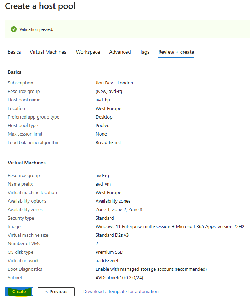Click the Virtual Machines section heading

(27, 163)
